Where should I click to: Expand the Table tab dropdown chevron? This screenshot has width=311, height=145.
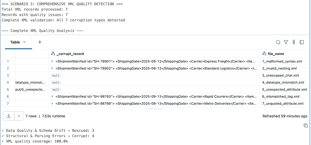coord(25,42)
